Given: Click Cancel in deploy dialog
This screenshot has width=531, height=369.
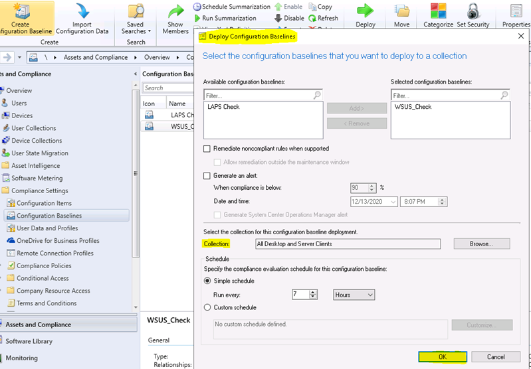Looking at the screenshot, I should pyautogui.click(x=496, y=357).
